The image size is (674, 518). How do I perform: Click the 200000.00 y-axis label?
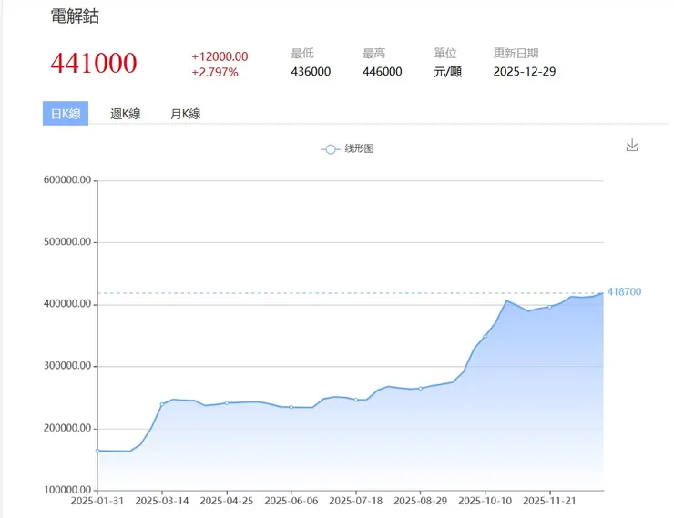point(67,428)
